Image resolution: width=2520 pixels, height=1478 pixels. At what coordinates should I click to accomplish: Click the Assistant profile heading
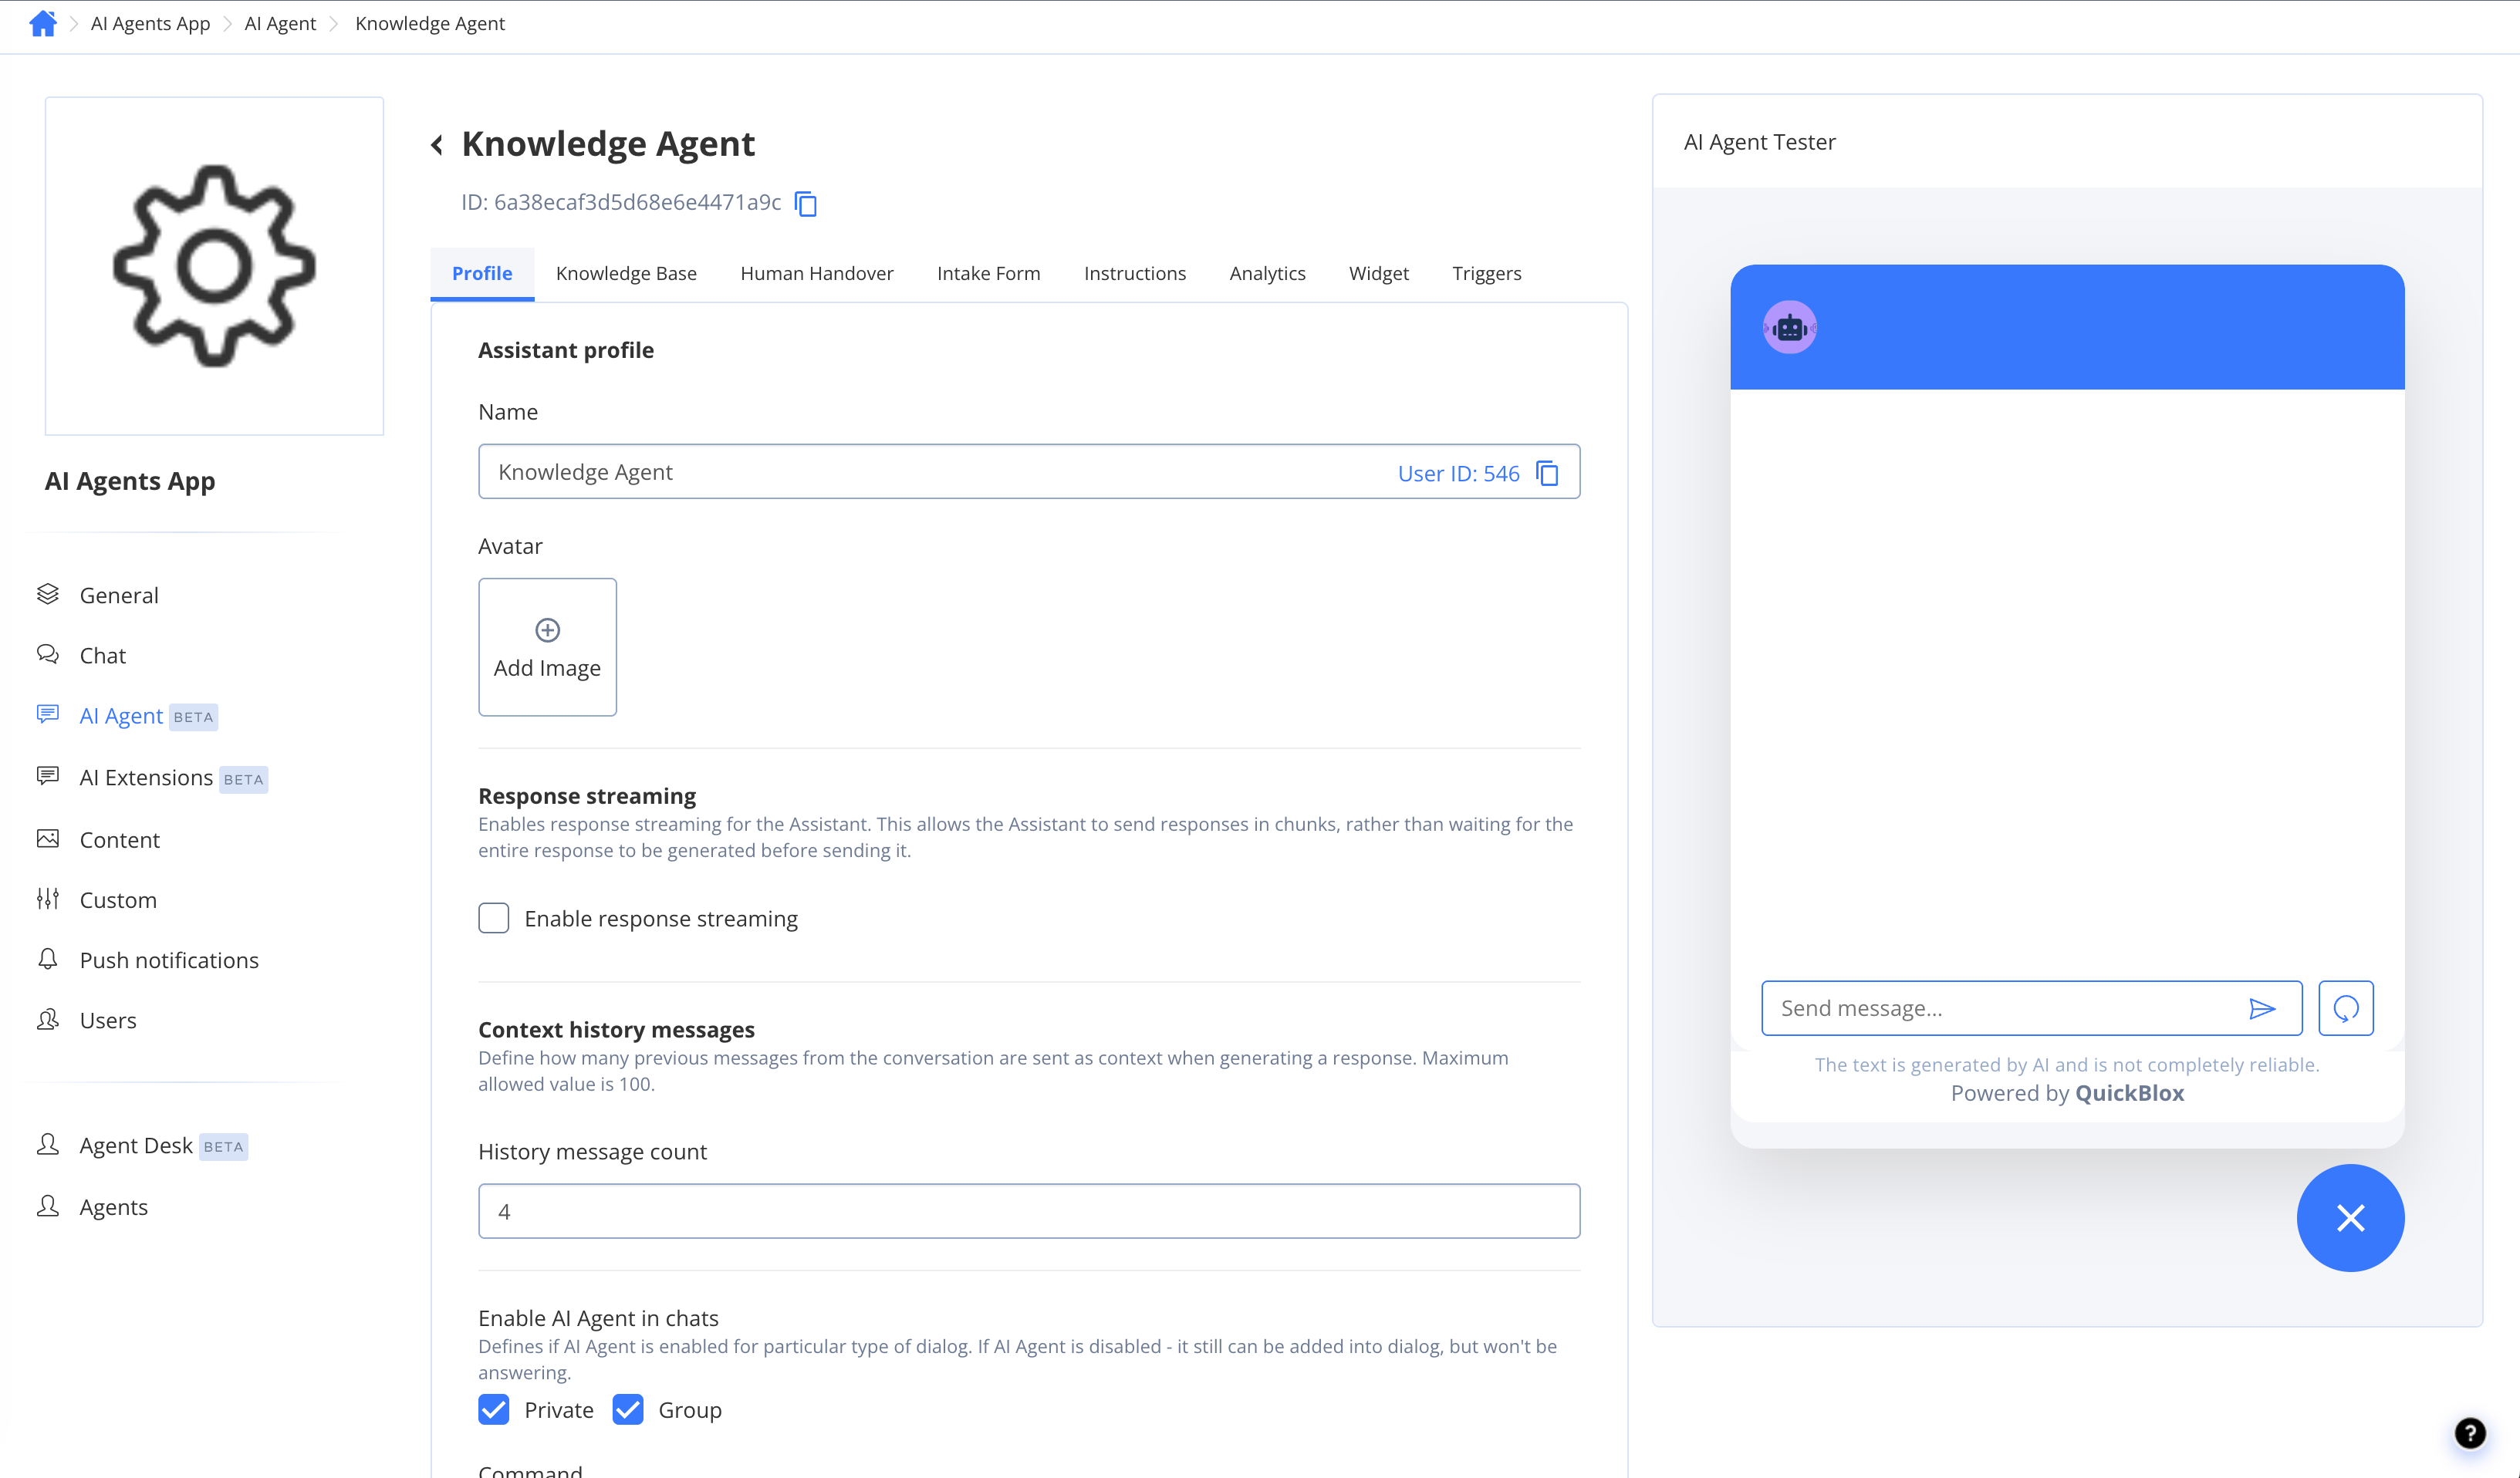point(566,350)
